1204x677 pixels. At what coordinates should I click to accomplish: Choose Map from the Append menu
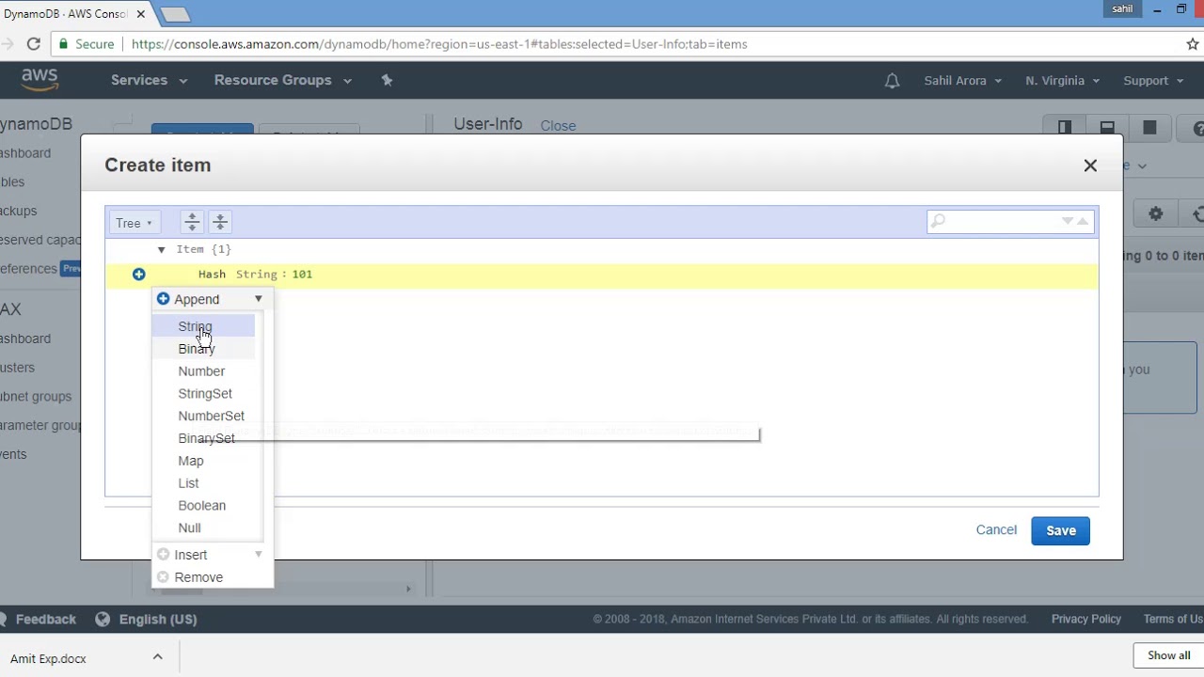(203, 461)
